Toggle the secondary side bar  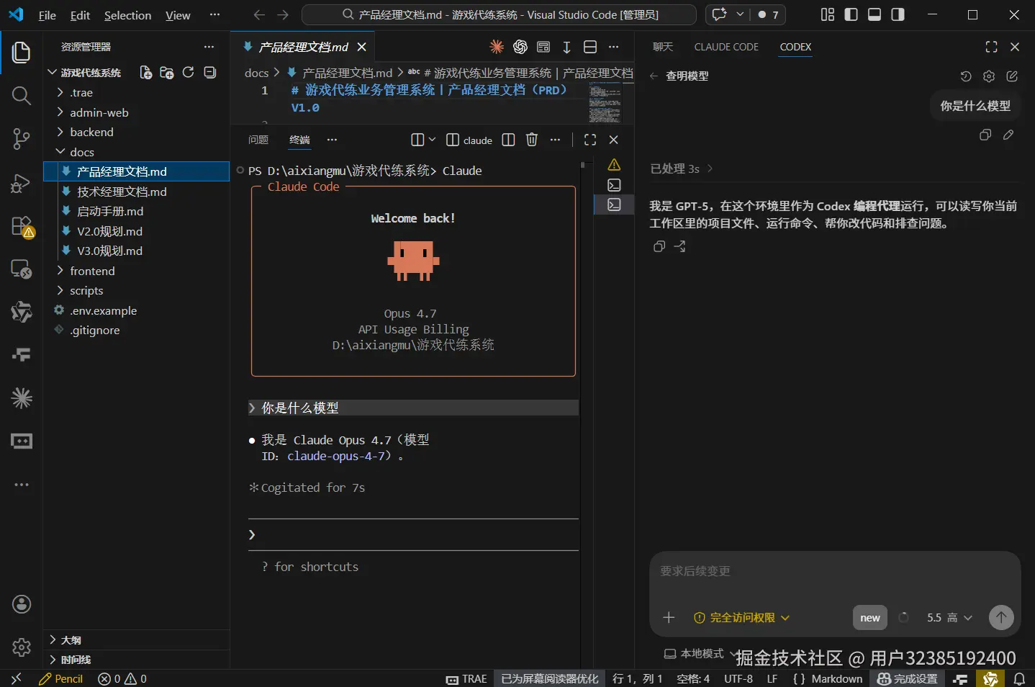tap(898, 14)
